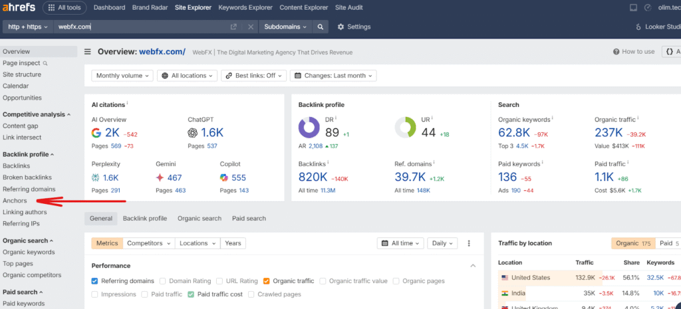Open the three-dot chart options menu
Image resolution: width=681 pixels, height=309 pixels.
click(469, 243)
